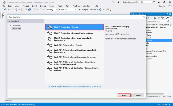
Task: Click the Quick Launch search magnifier
Action: (154, 2)
